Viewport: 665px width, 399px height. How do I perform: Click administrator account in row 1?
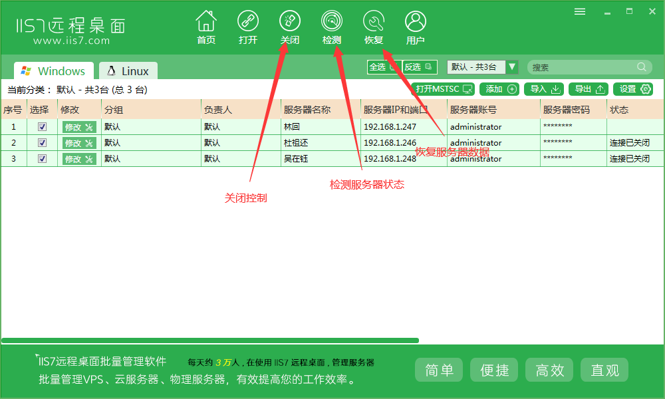(475, 127)
